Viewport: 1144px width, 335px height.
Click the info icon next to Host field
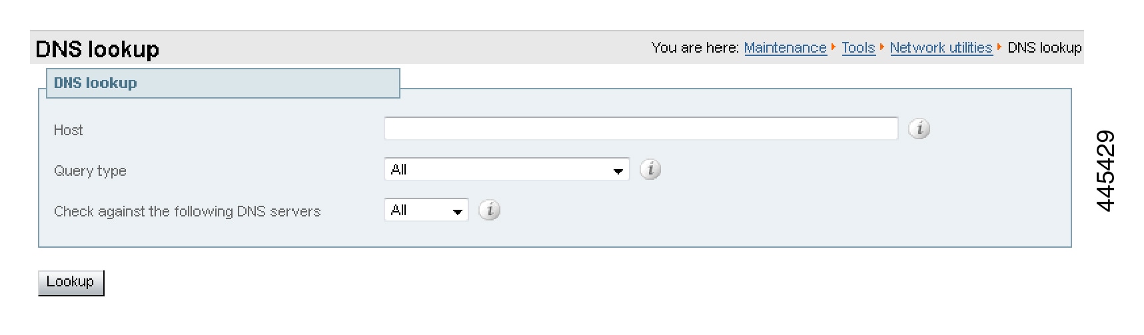[x=919, y=129]
